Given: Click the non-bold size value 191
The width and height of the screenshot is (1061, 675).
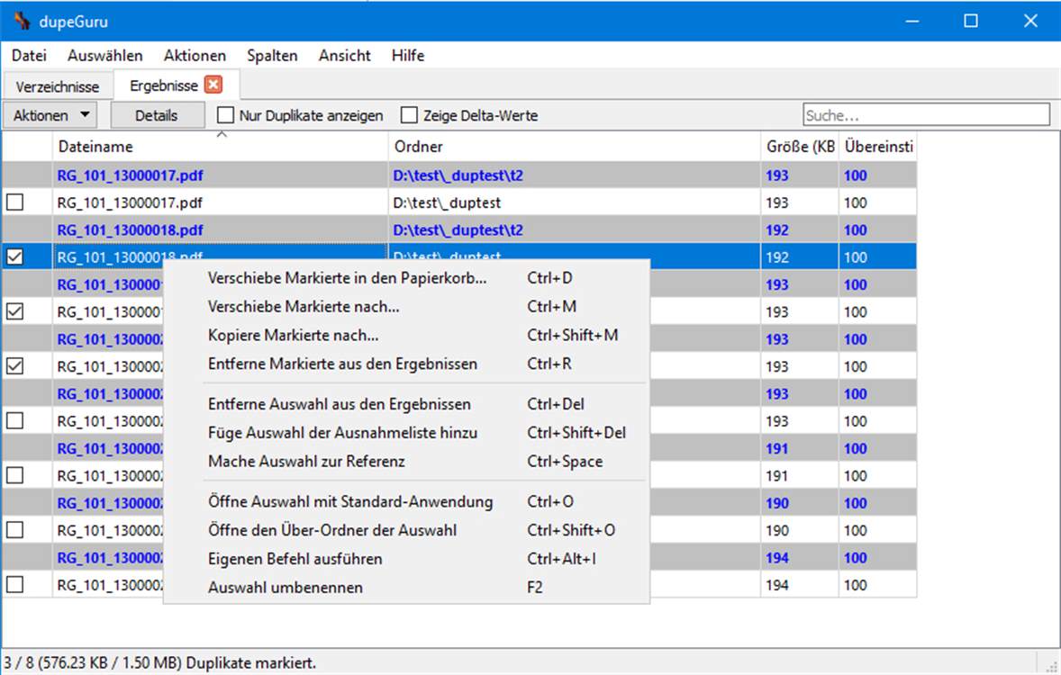Looking at the screenshot, I should (x=776, y=476).
